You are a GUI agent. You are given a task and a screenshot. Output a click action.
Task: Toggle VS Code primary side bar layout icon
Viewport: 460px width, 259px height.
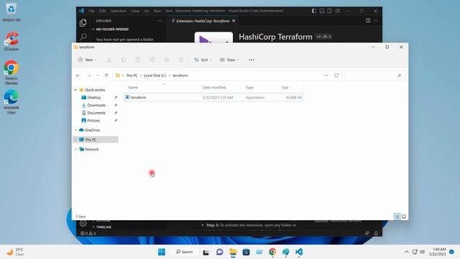point(314,11)
